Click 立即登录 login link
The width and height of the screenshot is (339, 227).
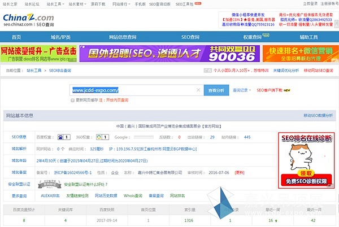[310, 4]
